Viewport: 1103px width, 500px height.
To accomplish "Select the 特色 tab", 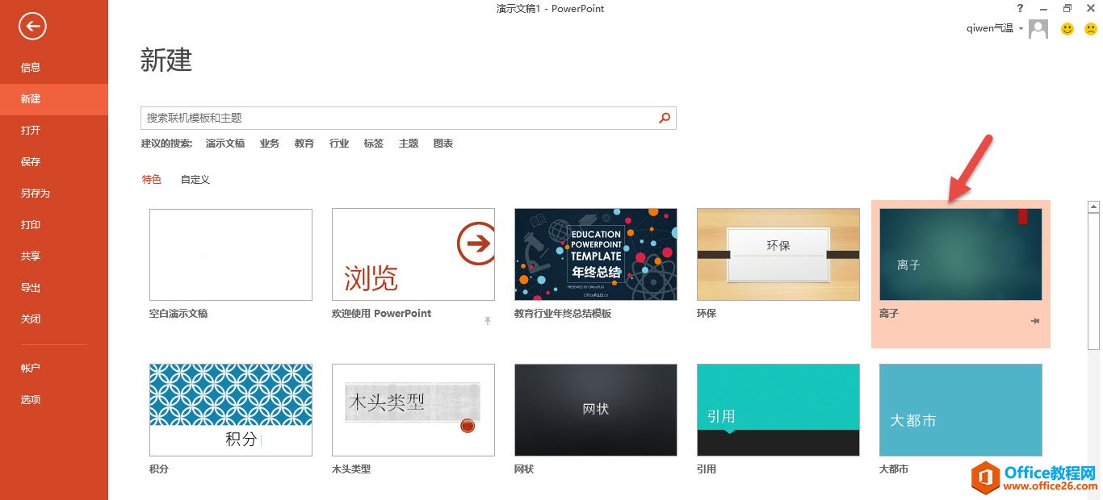I will (x=152, y=180).
